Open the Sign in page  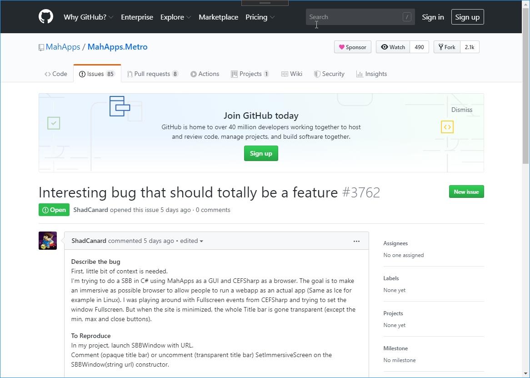pyautogui.click(x=433, y=17)
